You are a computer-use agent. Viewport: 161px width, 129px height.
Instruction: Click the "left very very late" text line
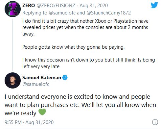41,66
